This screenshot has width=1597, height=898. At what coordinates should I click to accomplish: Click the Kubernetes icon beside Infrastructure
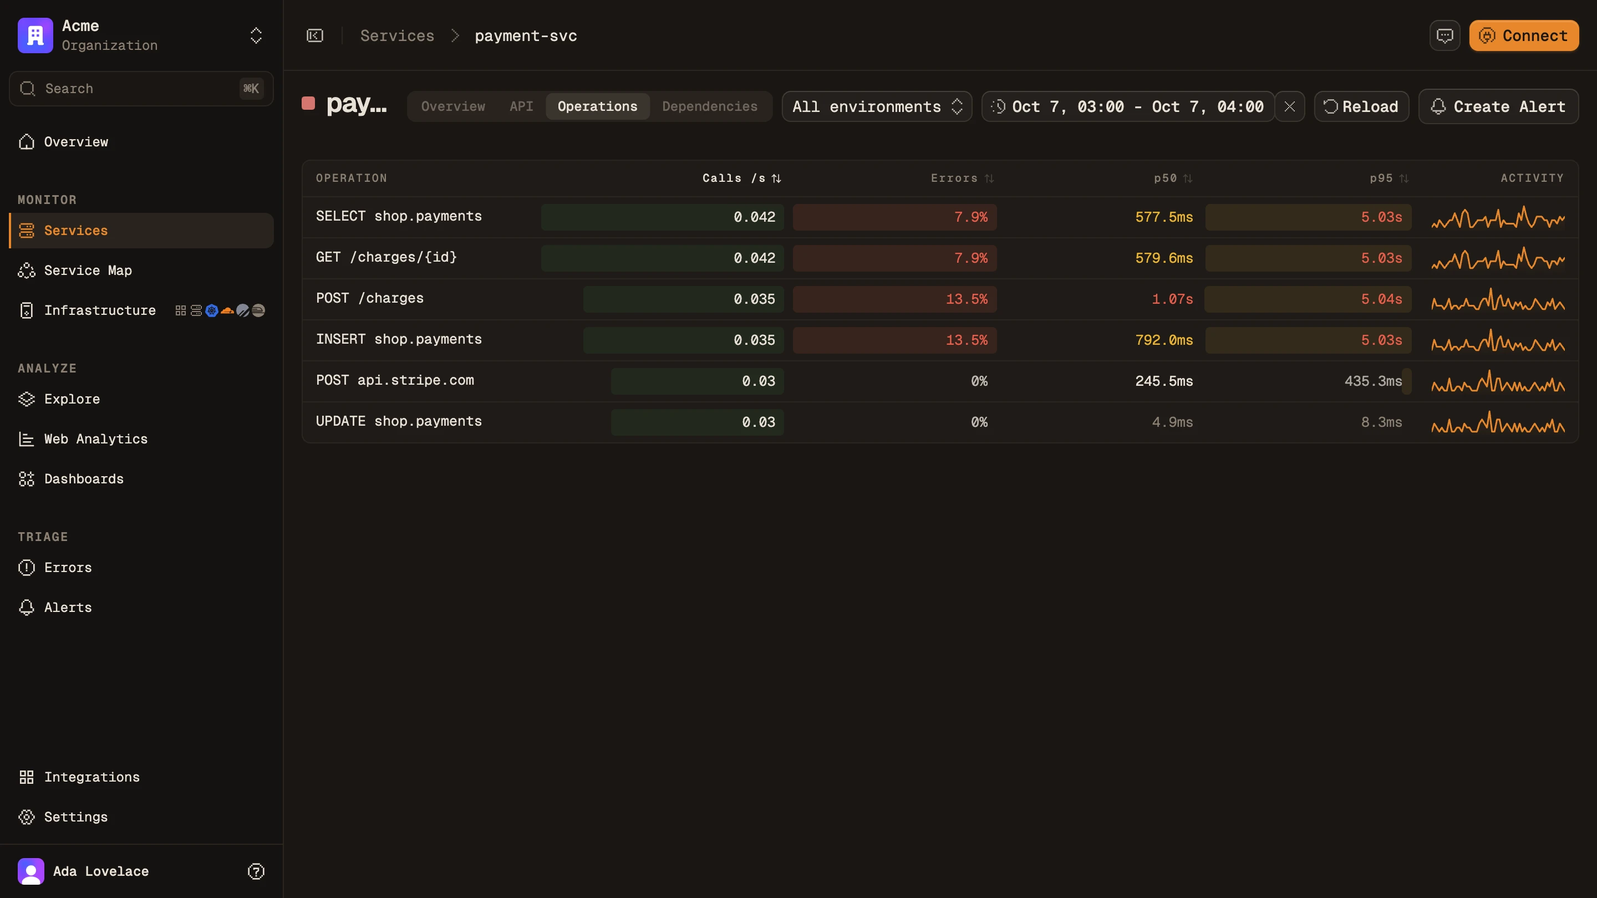tap(212, 310)
